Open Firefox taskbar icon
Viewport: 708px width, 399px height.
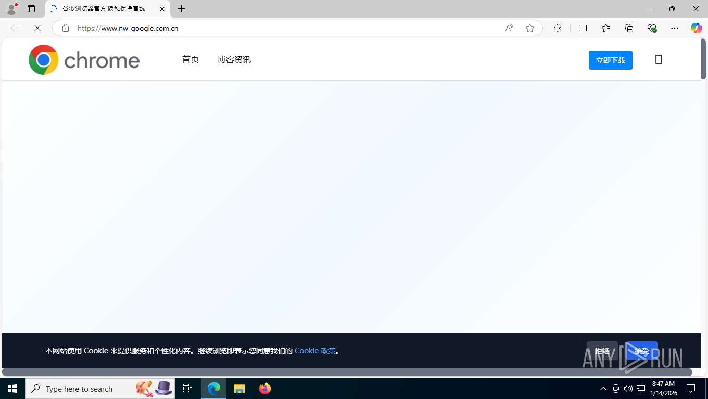point(265,389)
